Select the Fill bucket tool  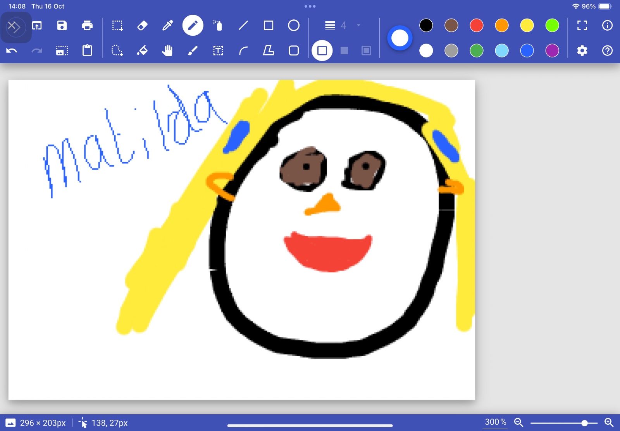(x=142, y=50)
